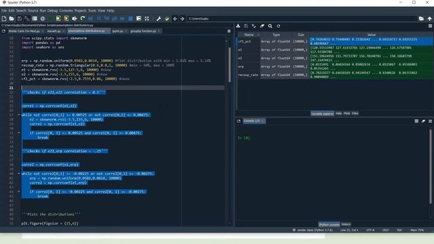Go back to previous cursor position

click(x=175, y=18)
